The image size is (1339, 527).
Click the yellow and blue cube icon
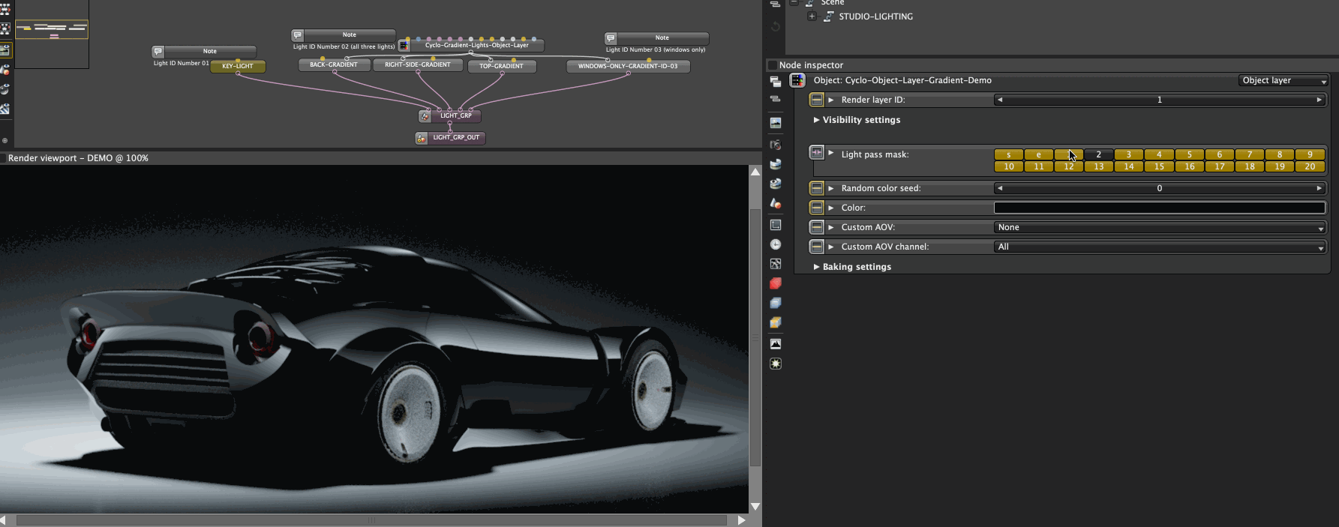[776, 322]
